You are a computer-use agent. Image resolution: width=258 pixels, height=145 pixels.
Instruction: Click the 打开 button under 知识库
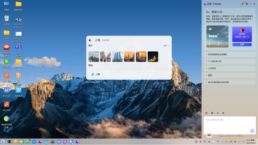click(242, 44)
